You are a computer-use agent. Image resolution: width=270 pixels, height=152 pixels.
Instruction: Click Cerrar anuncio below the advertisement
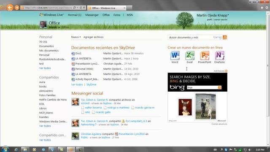tap(219, 124)
